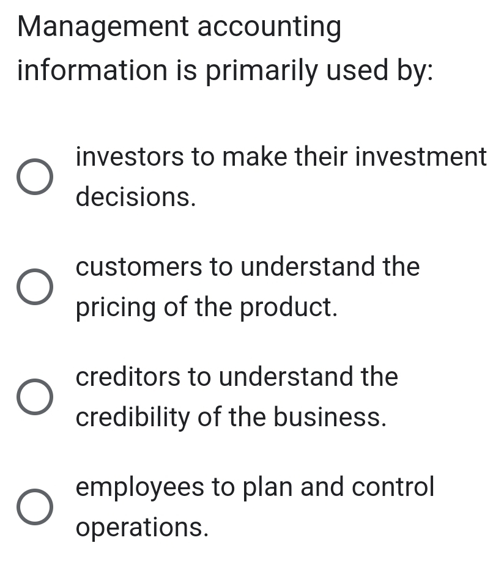This screenshot has height=562, width=504.
Task: Pick the radio button for the employees option
Action: [34, 507]
